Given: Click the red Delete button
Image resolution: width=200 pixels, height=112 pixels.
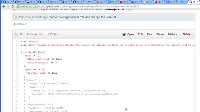Looking at the screenshot, I should click(187, 34).
